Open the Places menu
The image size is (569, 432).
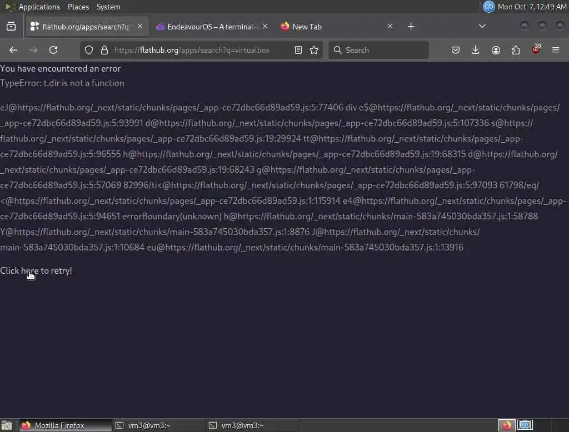coord(78,7)
